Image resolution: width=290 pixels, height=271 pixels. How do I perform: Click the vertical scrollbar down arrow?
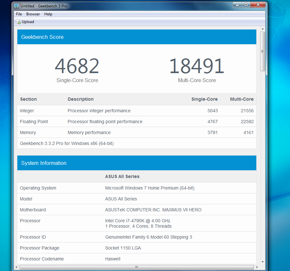pyautogui.click(x=263, y=262)
